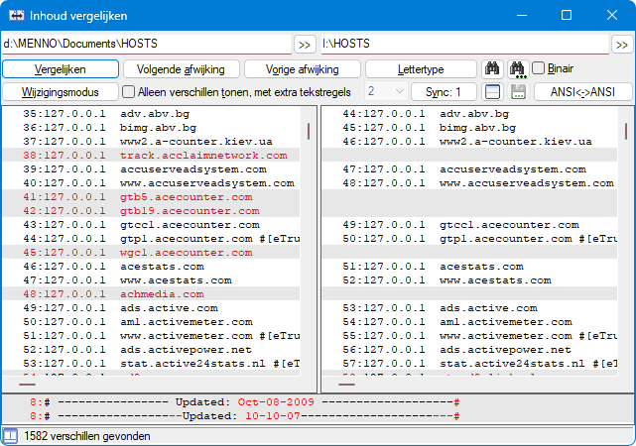Click right line 44 adv.abv.bg
Image resolution: width=636 pixels, height=446 pixels.
pyautogui.click(x=469, y=114)
